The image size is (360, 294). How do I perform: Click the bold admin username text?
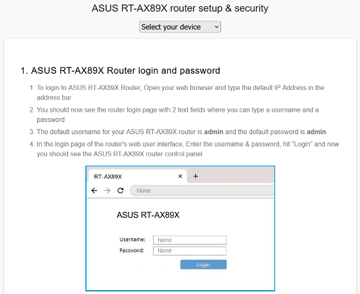(x=213, y=132)
